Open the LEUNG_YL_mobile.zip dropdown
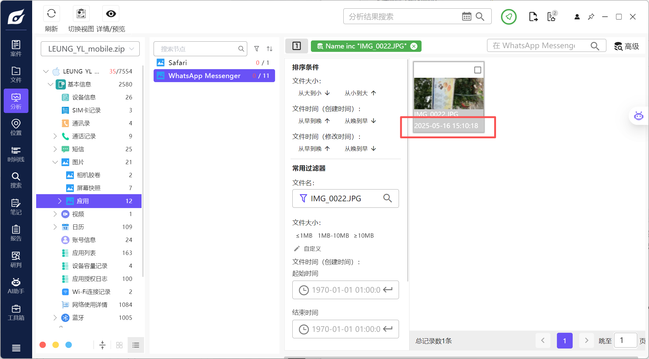Image resolution: width=649 pixels, height=359 pixels. (90, 49)
